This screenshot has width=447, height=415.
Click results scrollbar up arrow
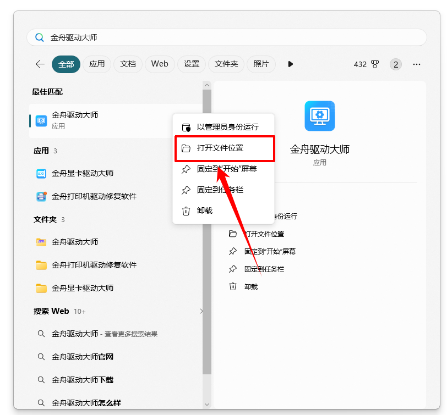pos(207,85)
